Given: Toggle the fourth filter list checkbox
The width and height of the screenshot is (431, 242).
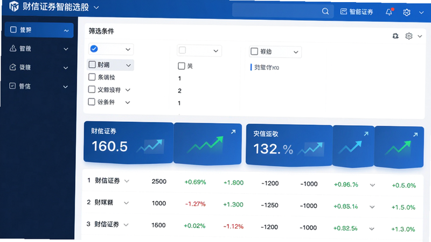Looking at the screenshot, I should coord(91,102).
